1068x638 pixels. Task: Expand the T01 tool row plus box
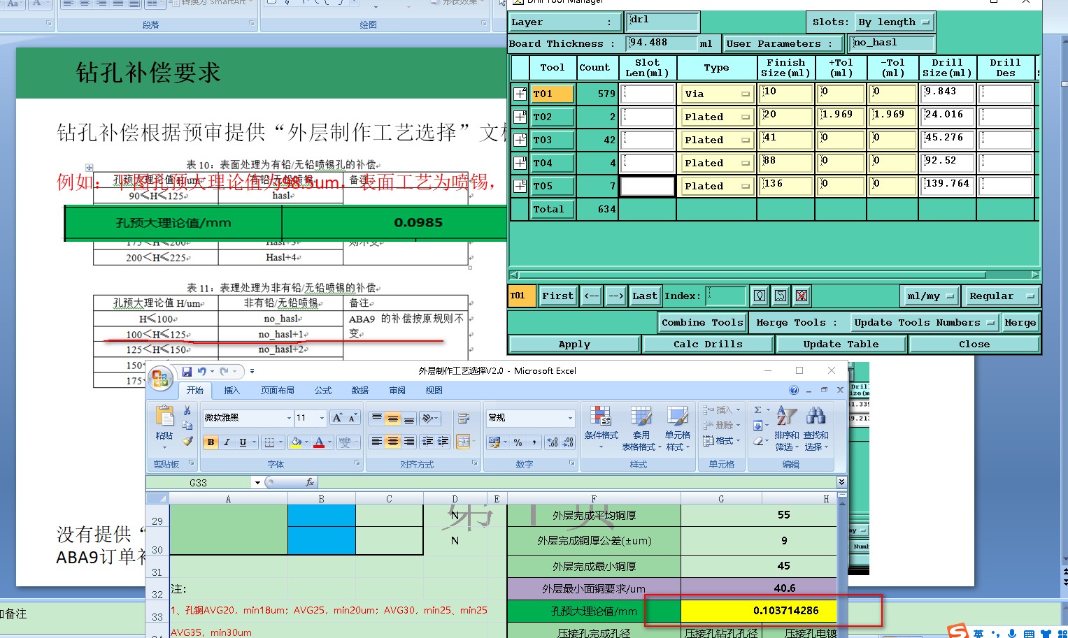pos(520,94)
